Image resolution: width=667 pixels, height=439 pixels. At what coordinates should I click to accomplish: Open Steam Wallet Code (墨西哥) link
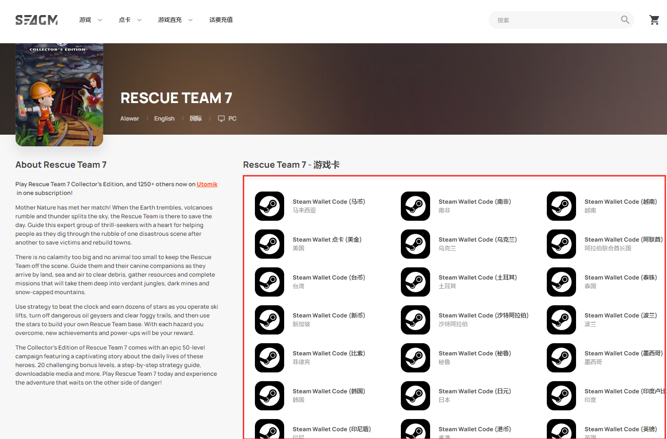[624, 353]
